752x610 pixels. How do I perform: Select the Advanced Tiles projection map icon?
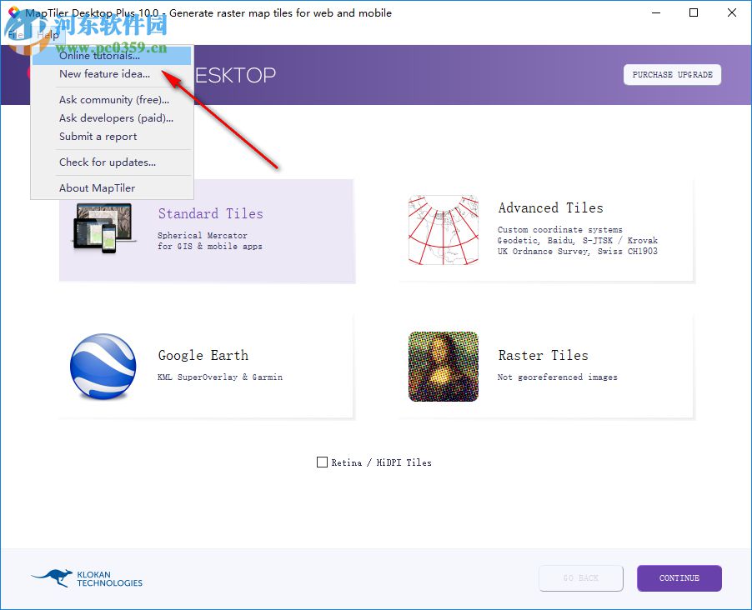click(x=444, y=230)
